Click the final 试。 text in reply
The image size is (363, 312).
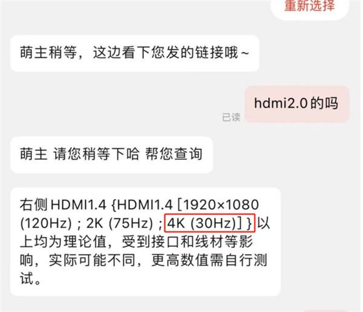(30, 279)
